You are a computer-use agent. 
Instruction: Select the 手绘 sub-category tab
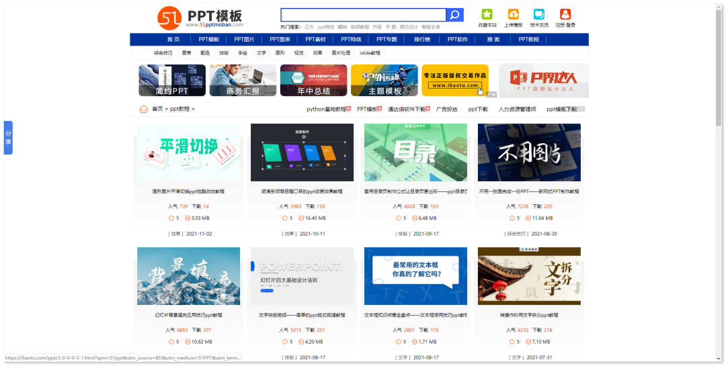[x=243, y=53]
